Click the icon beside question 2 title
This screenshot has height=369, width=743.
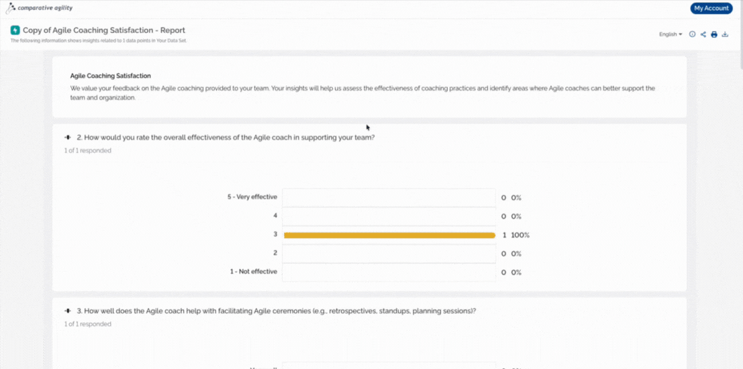68,138
